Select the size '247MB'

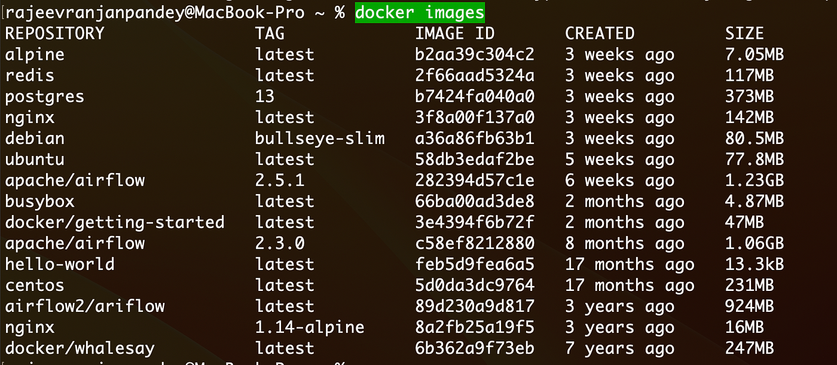pos(750,348)
